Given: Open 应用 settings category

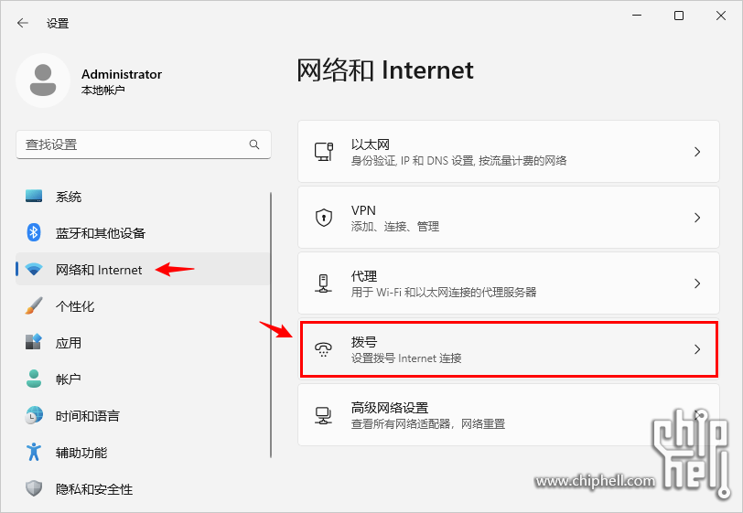Looking at the screenshot, I should point(144,343).
